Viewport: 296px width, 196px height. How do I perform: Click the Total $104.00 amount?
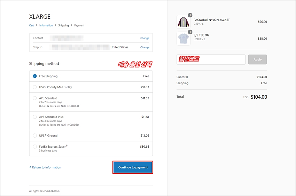(259, 97)
